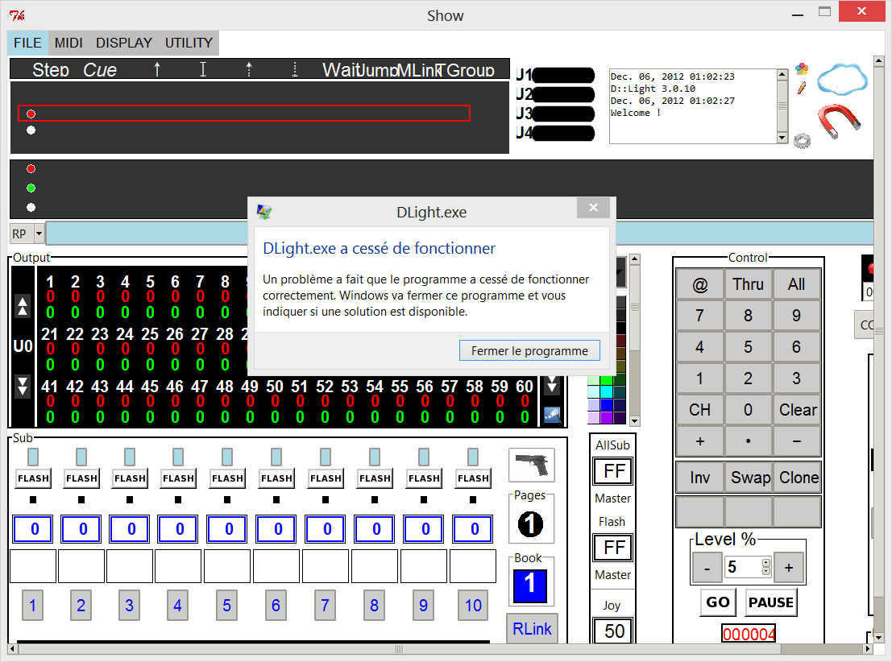Click the pencil icon beside the log
The image size is (892, 662).
801,87
